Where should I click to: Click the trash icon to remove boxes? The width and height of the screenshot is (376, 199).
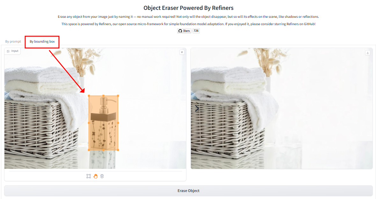(102, 176)
